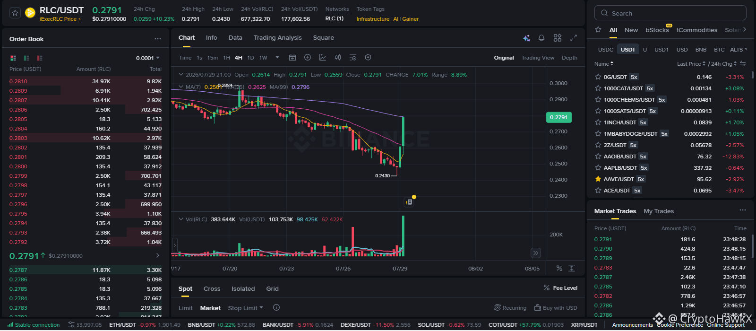756x331 pixels.
Task: Star the 0G/USDT pair
Action: 598,77
